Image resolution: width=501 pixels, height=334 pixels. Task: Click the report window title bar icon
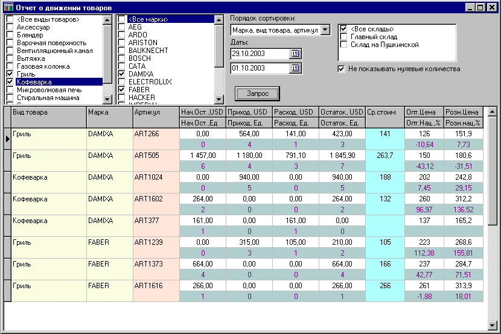pyautogui.click(x=8, y=7)
